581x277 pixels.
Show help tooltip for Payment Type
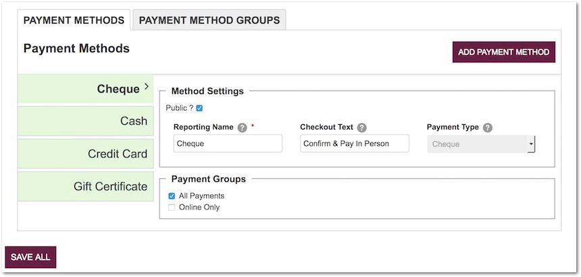[x=488, y=128]
